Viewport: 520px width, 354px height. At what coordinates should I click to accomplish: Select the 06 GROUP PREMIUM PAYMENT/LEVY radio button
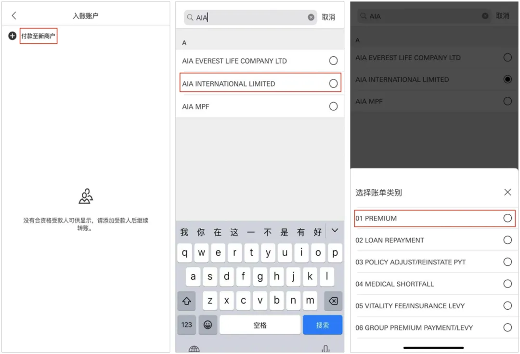pyautogui.click(x=507, y=328)
